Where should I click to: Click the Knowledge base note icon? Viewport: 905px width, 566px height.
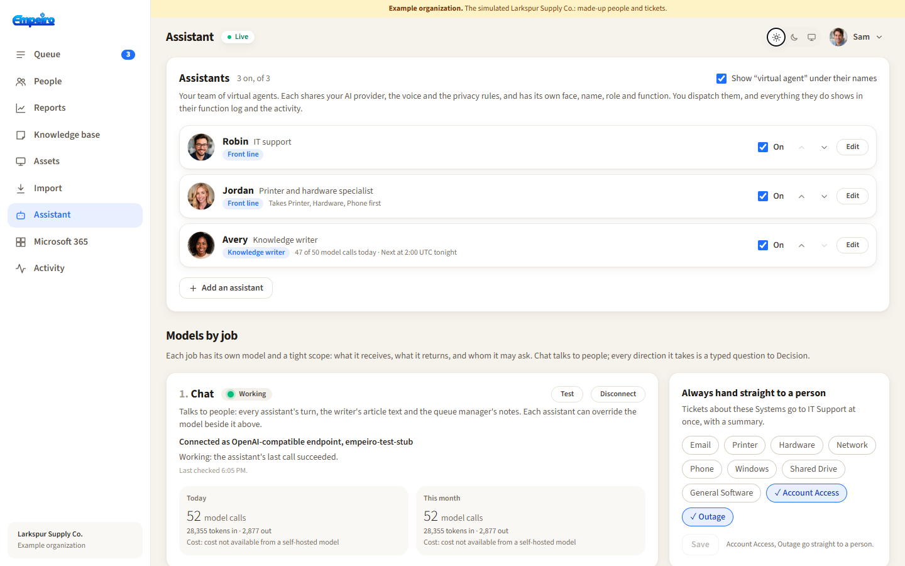click(x=21, y=135)
